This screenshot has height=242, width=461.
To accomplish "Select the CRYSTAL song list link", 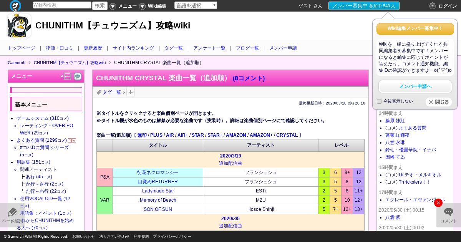I will coord(287,135).
